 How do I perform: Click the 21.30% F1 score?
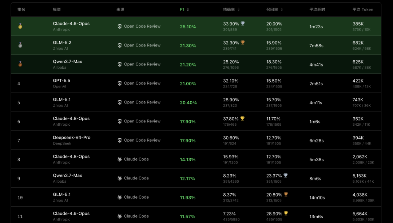pyautogui.click(x=188, y=46)
